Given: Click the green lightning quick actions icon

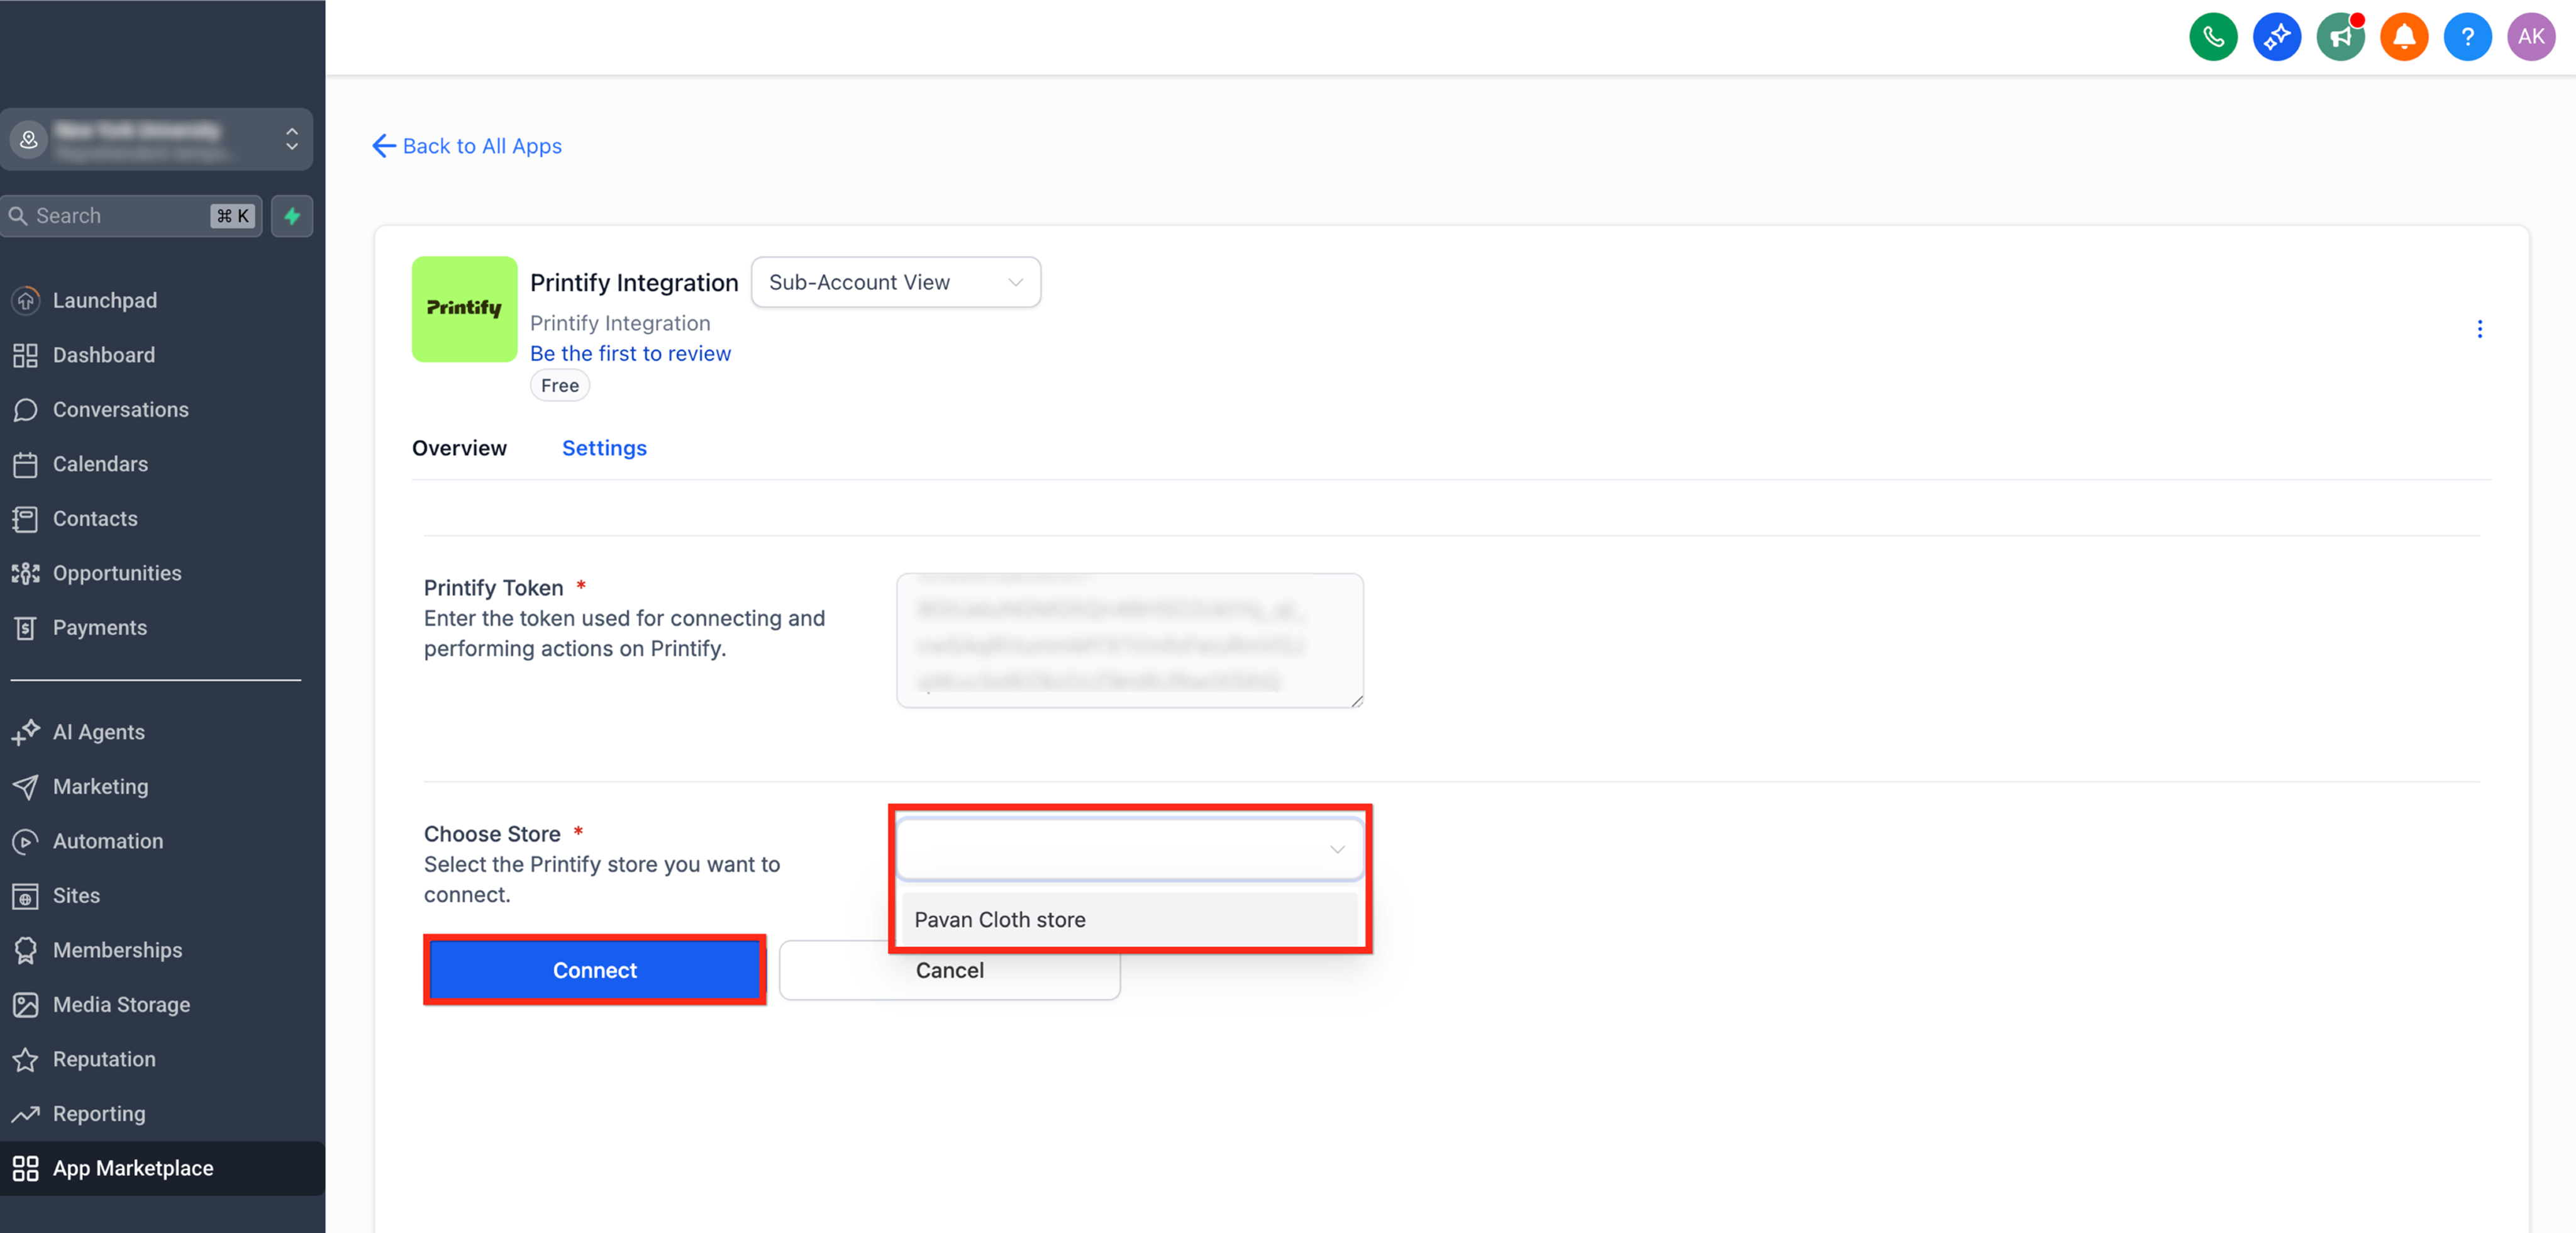Looking at the screenshot, I should [x=292, y=216].
